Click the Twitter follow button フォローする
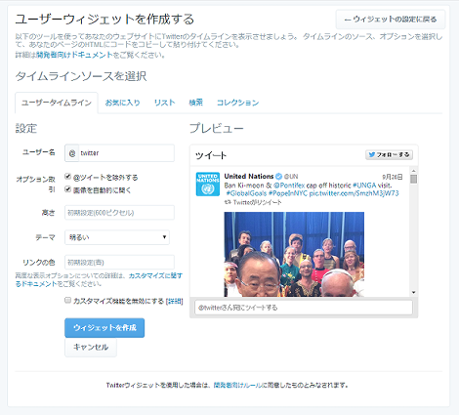Screen dimensions: 459x415 [390, 155]
